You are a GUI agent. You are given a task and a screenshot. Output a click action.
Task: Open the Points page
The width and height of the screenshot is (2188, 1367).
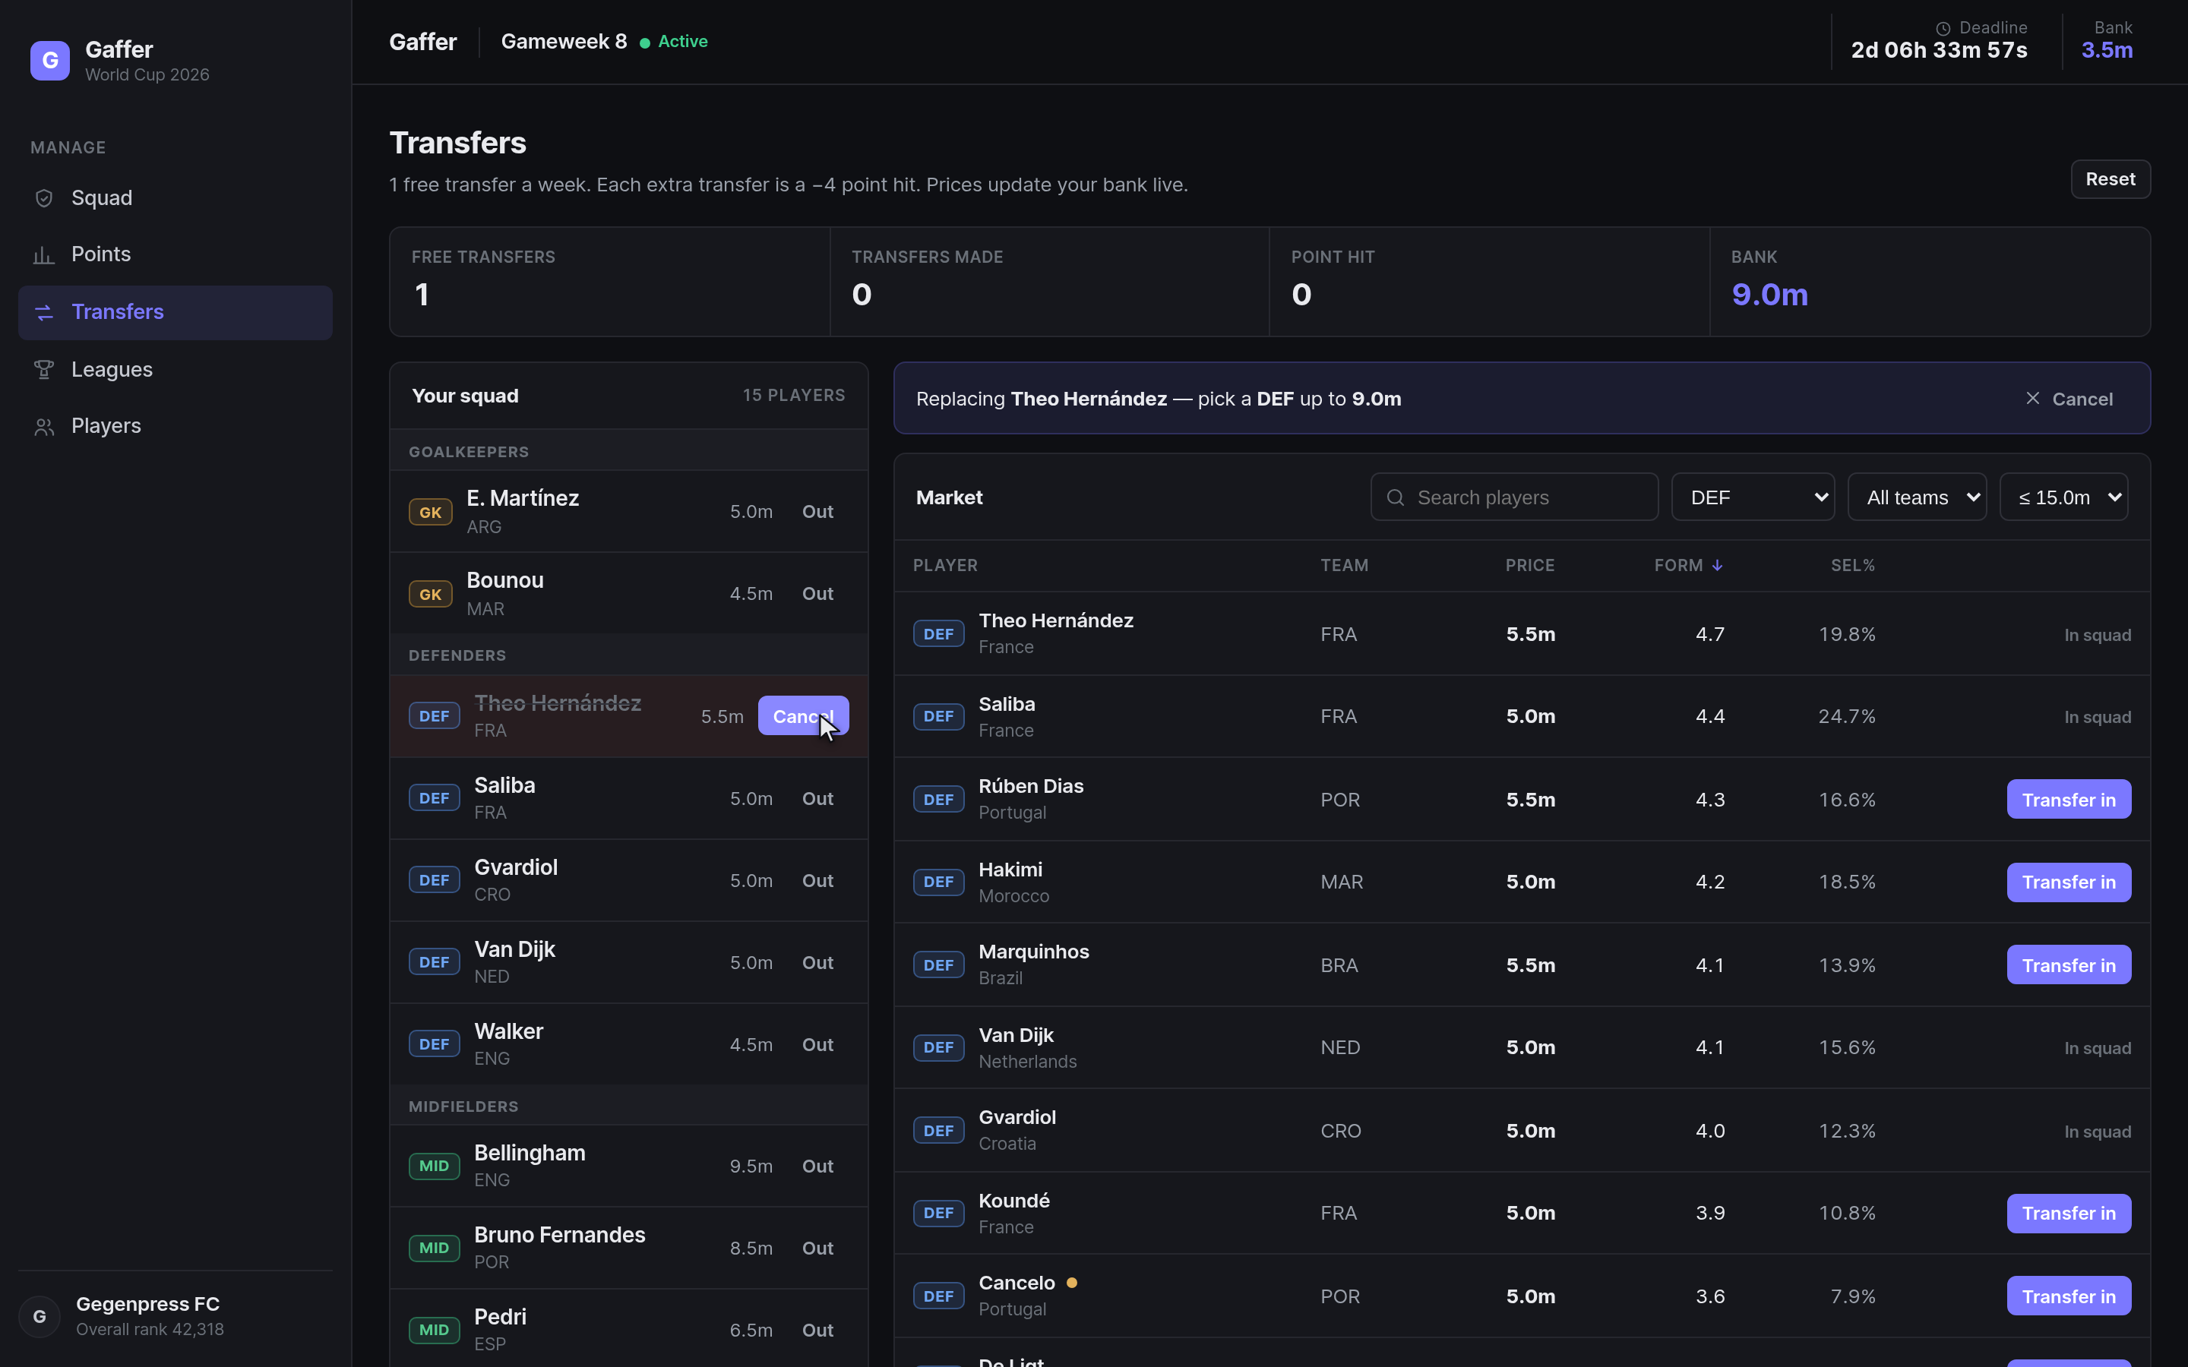coord(175,255)
